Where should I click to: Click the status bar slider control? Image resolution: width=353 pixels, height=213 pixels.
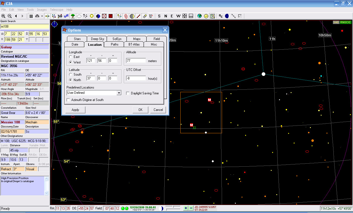pyautogui.click(x=173, y=208)
